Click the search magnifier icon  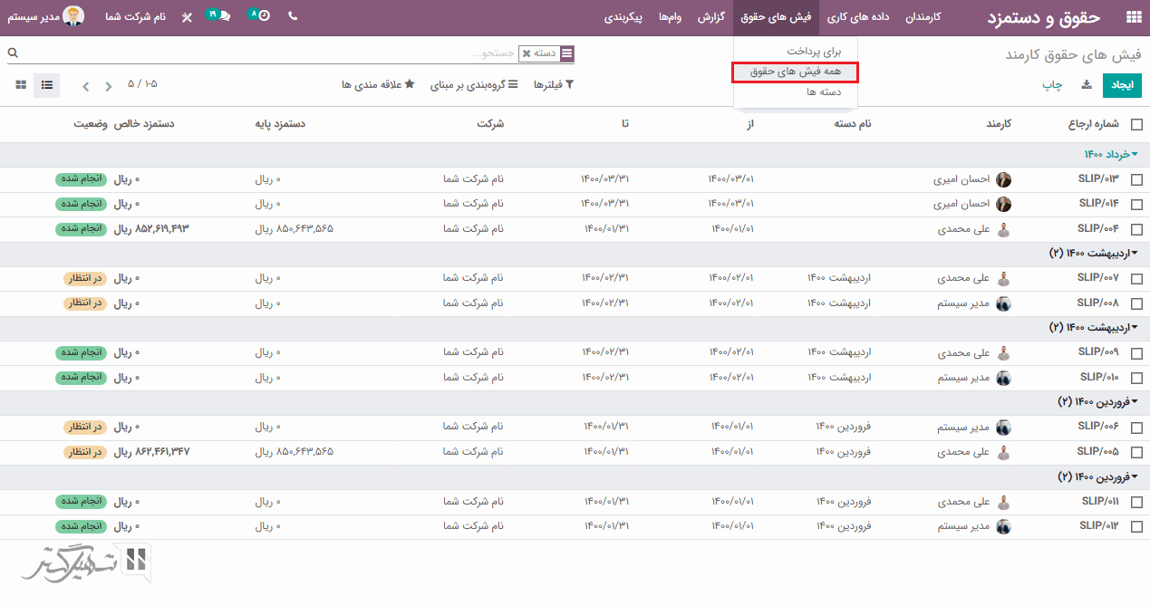13,53
